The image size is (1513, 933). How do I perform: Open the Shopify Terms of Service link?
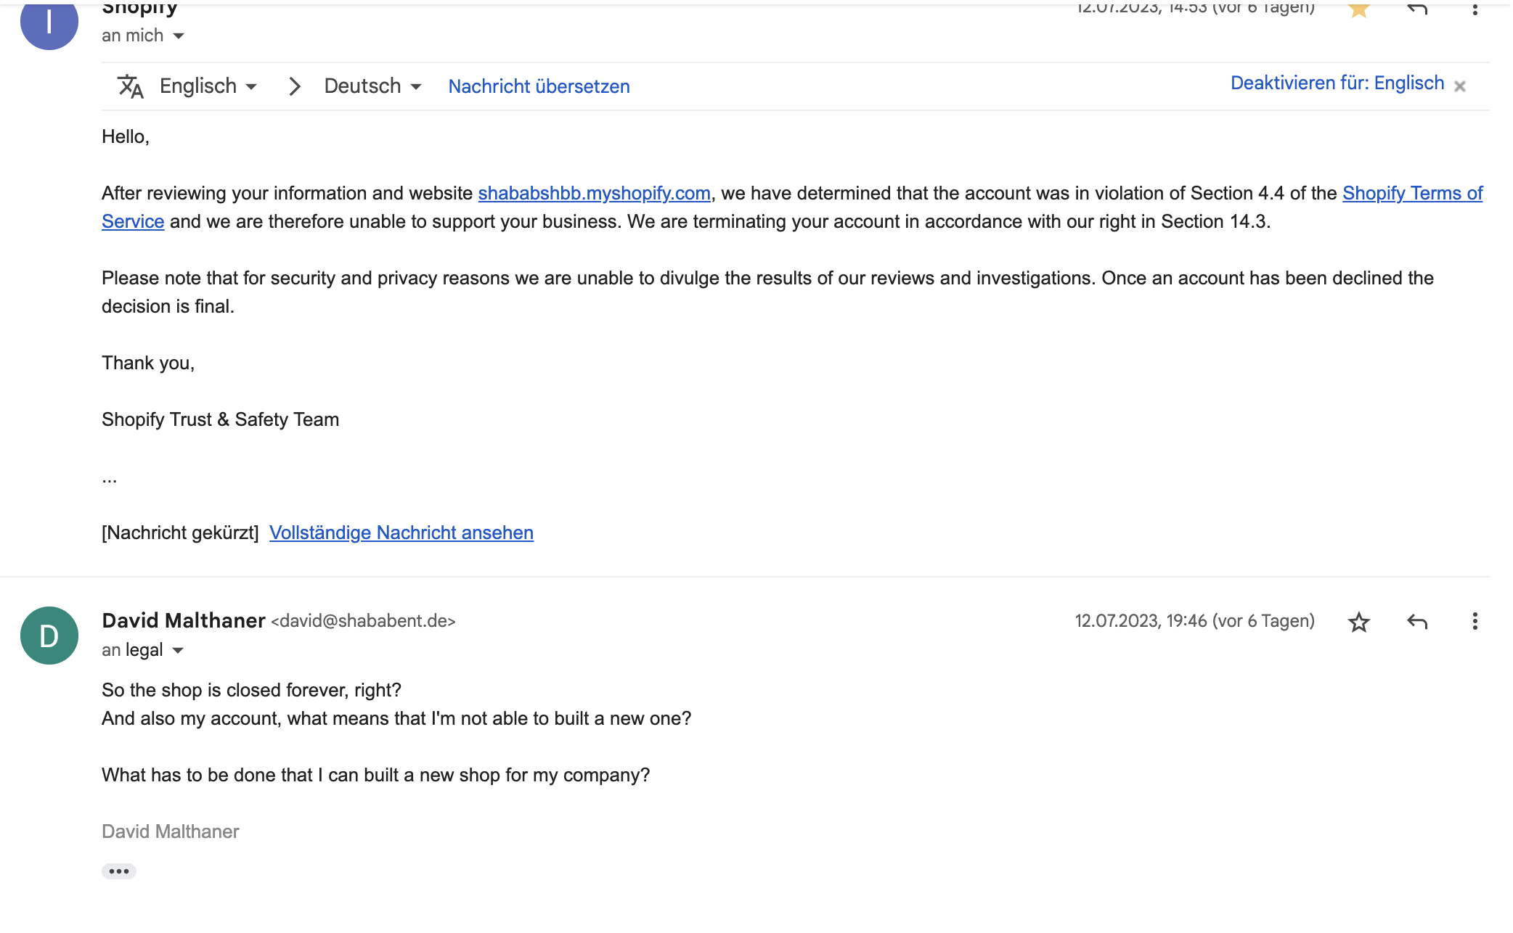(x=1411, y=194)
